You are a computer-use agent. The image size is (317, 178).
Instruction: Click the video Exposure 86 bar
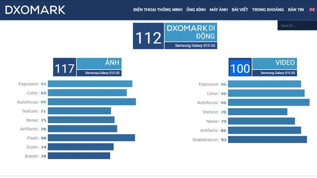tap(264, 84)
